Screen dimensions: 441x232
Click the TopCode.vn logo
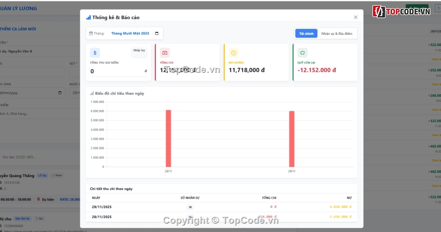point(401,11)
